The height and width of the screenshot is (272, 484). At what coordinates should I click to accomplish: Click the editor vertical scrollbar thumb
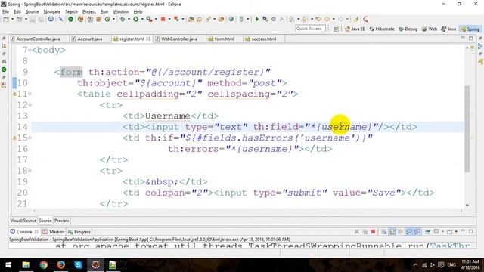coord(467,128)
